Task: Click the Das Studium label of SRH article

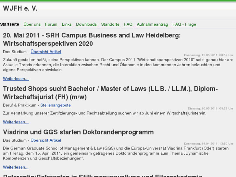Action: (15, 52)
